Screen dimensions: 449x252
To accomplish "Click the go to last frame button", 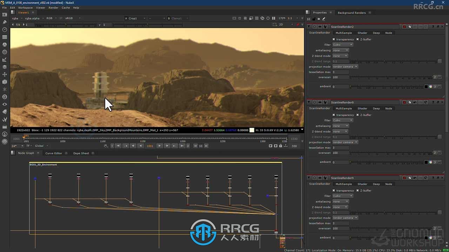I will tap(182, 146).
